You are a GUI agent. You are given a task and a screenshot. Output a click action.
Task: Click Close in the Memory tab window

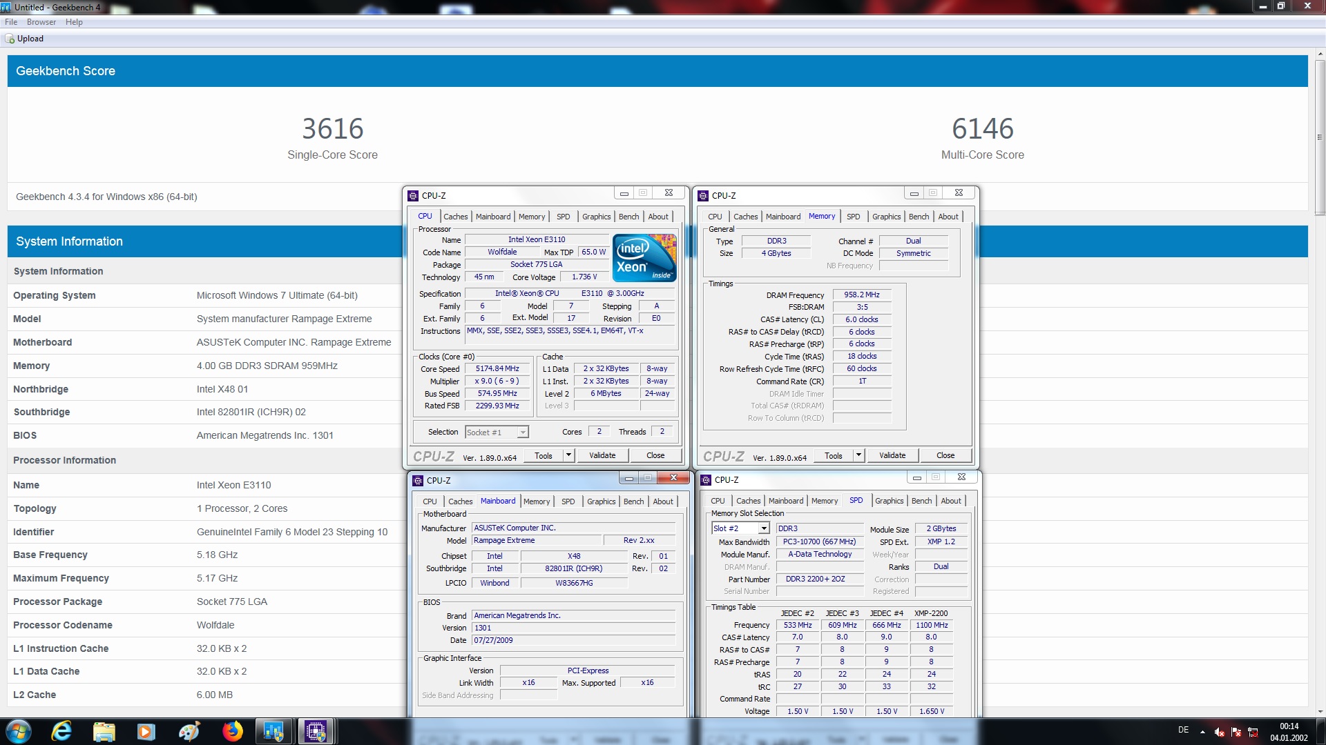pyautogui.click(x=945, y=455)
